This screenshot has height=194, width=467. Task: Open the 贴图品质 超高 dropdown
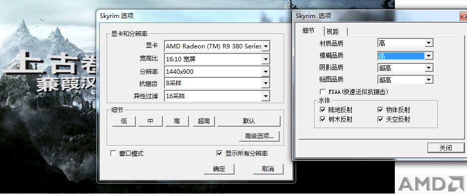pos(405,80)
